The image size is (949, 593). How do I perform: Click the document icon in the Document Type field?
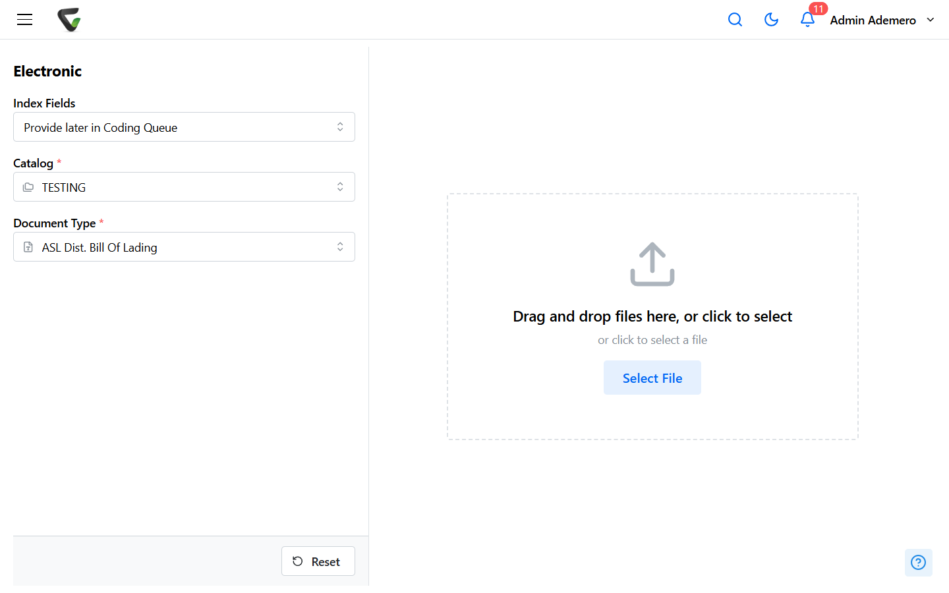coord(28,247)
